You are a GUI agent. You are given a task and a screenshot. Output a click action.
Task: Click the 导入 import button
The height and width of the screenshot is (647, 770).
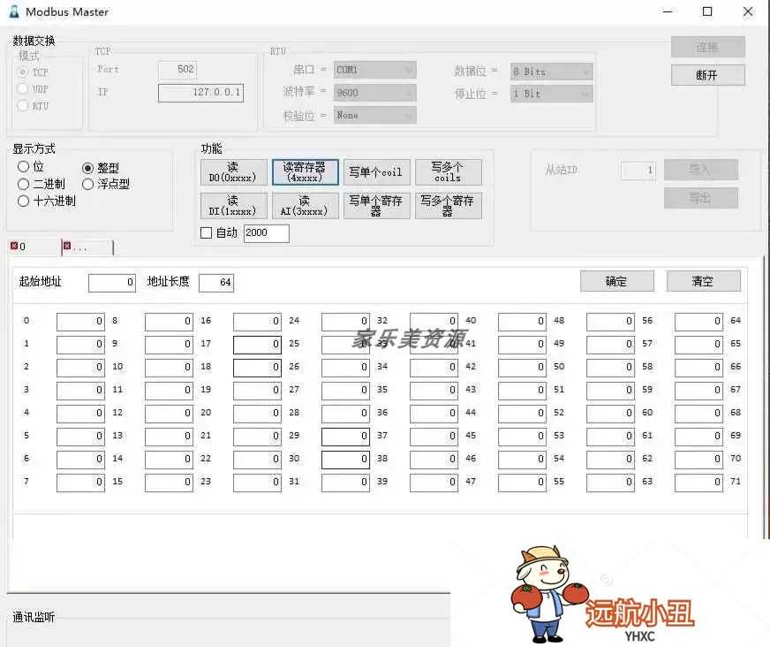click(x=701, y=170)
